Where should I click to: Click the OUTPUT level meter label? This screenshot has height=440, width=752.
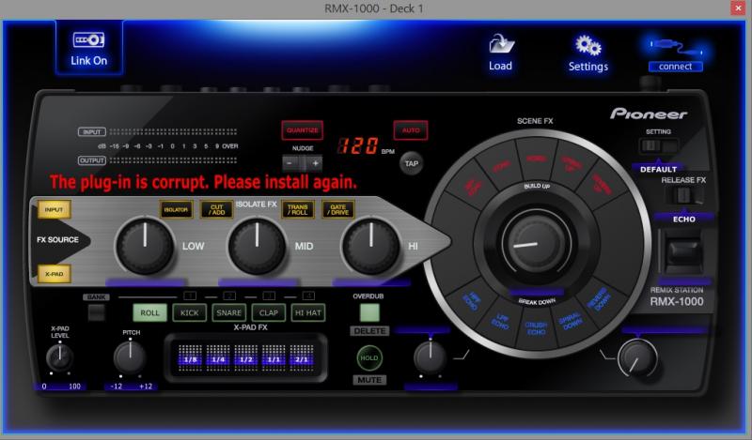click(91, 160)
